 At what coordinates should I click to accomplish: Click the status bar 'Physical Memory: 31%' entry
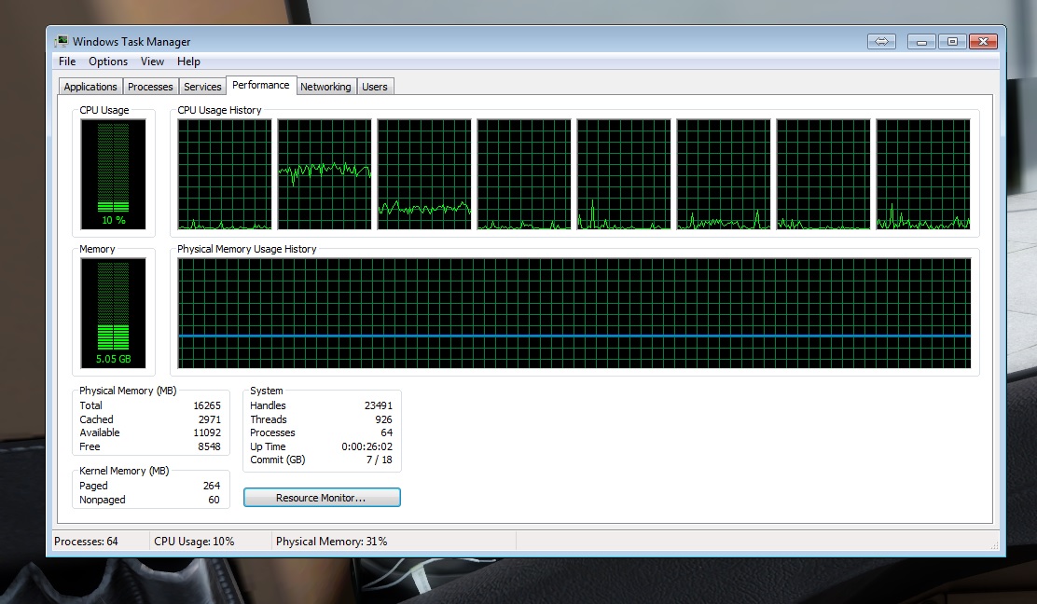331,542
